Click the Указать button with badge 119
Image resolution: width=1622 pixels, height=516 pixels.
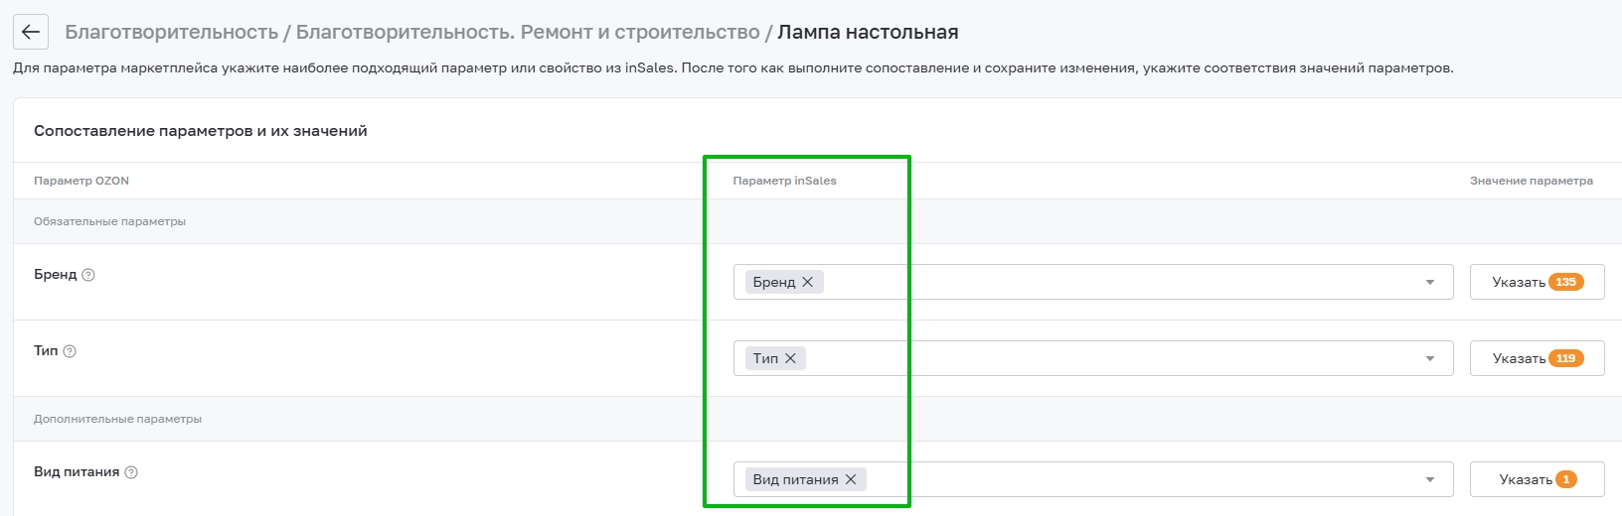click(x=1537, y=358)
